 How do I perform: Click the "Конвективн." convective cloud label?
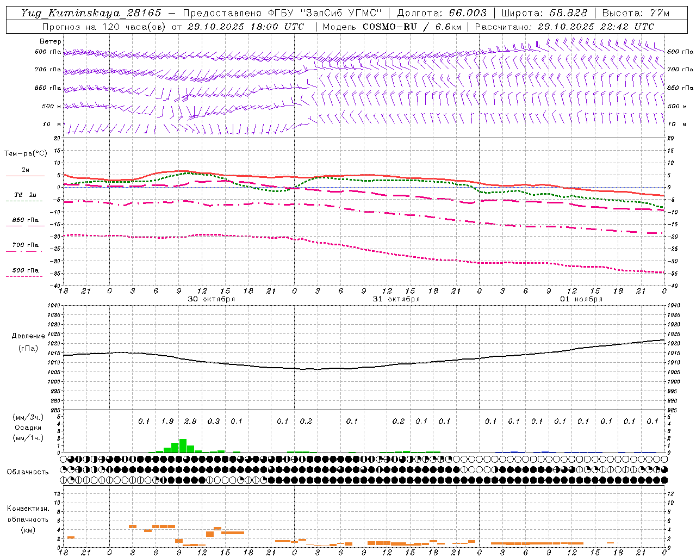28,509
